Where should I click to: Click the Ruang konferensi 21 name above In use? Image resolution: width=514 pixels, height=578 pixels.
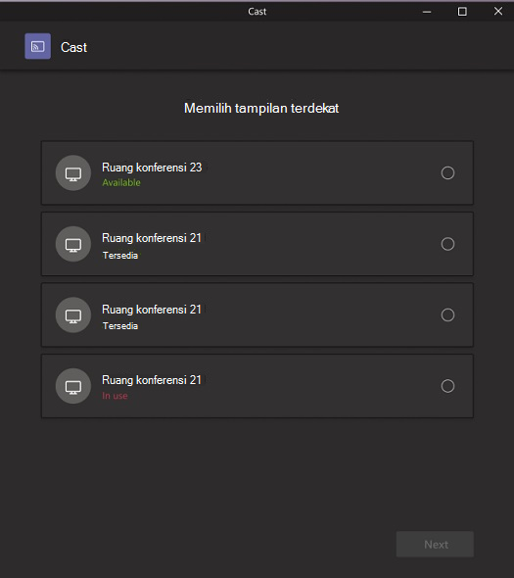[x=152, y=380]
